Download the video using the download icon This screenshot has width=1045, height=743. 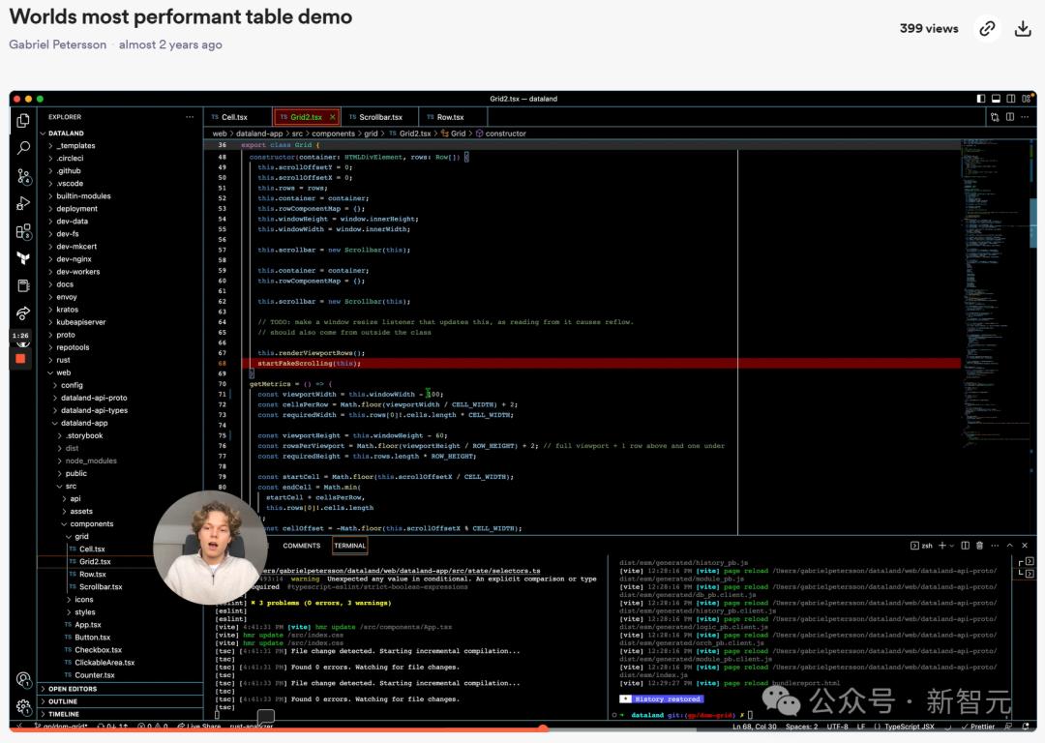[1022, 29]
